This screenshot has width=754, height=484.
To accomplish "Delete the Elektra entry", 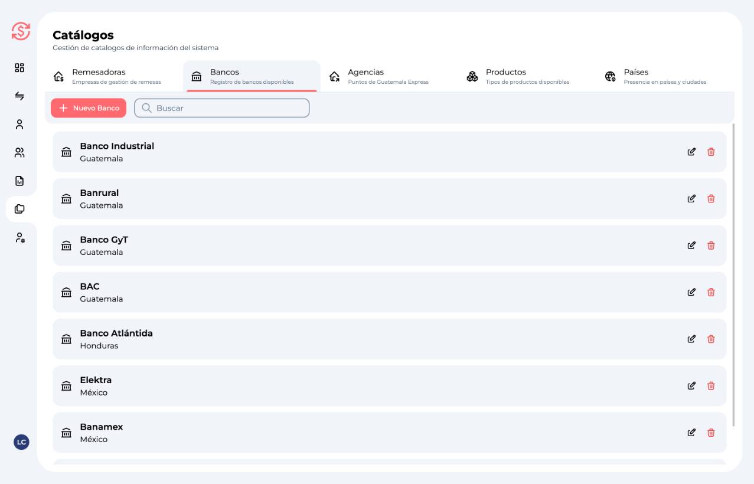I will point(711,385).
